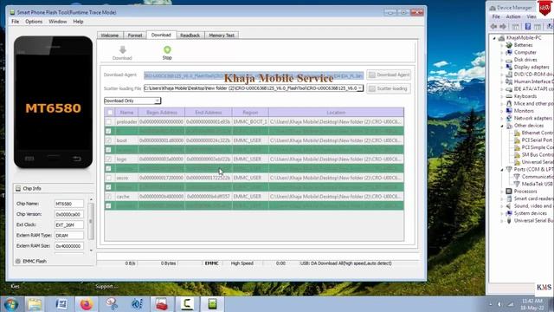
Task: Open File menu in Device Manager
Action: click(496, 16)
